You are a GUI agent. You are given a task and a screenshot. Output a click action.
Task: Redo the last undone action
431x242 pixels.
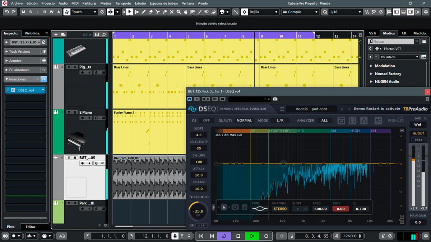[14, 12]
